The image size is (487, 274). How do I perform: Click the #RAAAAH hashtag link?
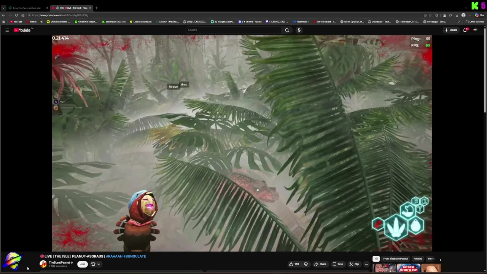pos(114,256)
